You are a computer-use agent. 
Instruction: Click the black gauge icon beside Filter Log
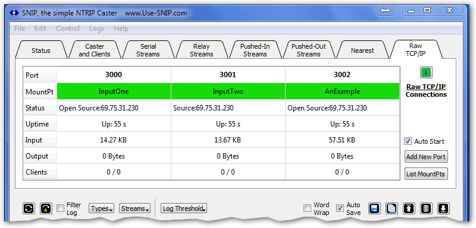46,208
